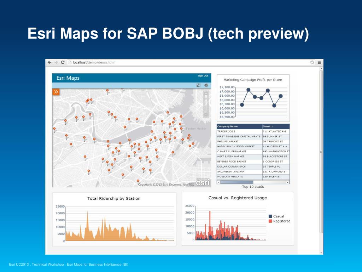Select the PHILIPS MARKET row
The height and width of the screenshot is (272, 362).
[x=253, y=142]
